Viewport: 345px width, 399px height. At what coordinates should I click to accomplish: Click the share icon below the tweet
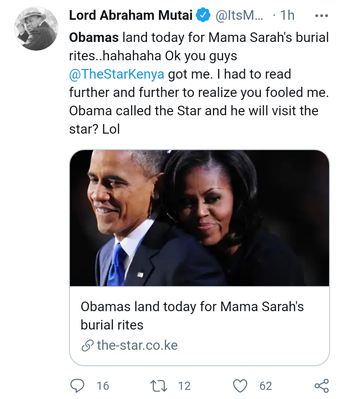click(321, 385)
